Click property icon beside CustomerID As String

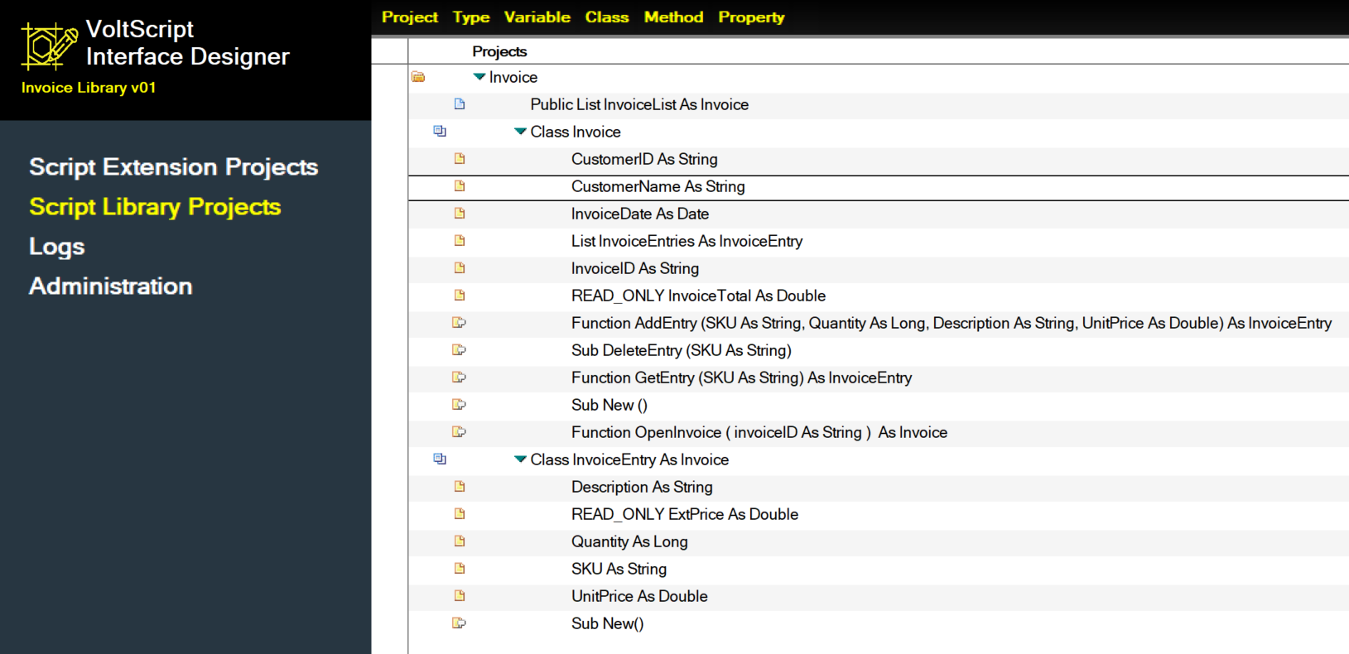[460, 159]
